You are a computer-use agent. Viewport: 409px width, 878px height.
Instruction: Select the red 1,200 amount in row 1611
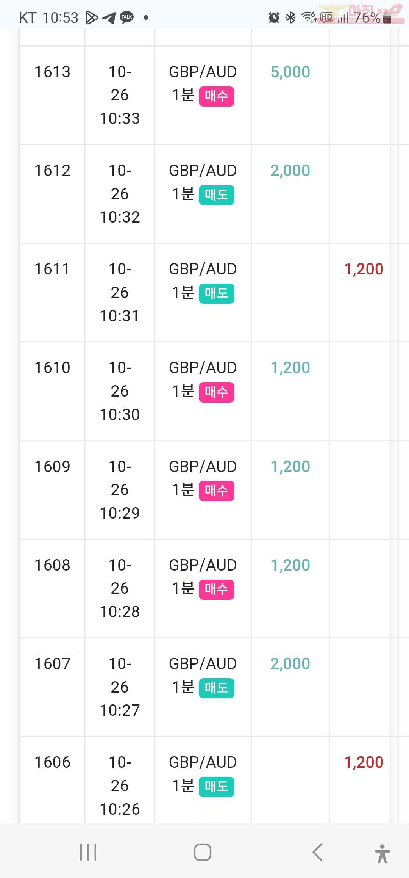tap(364, 269)
